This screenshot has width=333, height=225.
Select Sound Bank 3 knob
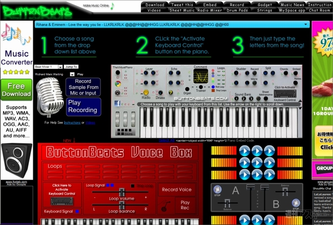click(251, 98)
